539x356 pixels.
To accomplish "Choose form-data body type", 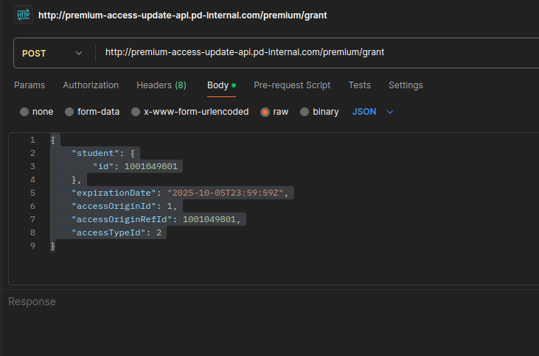I will (70, 113).
